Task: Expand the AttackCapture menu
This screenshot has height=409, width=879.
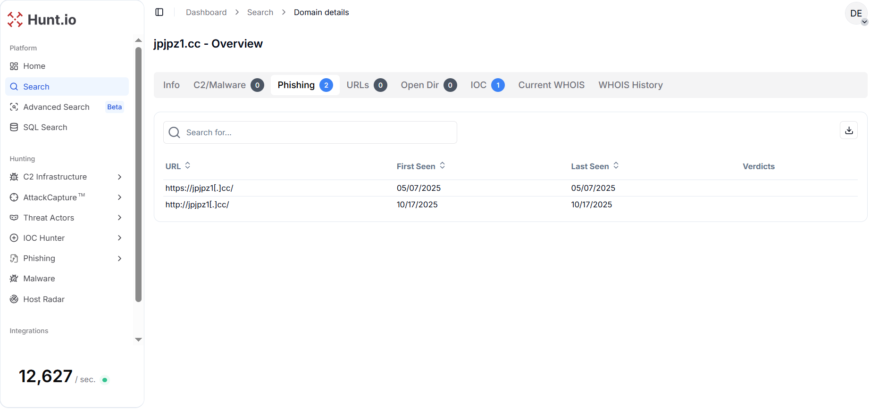Action: point(66,197)
